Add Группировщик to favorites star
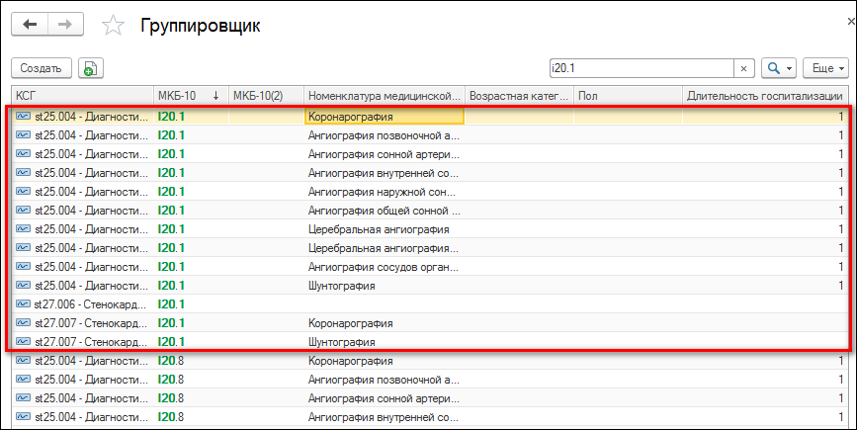 (x=114, y=27)
